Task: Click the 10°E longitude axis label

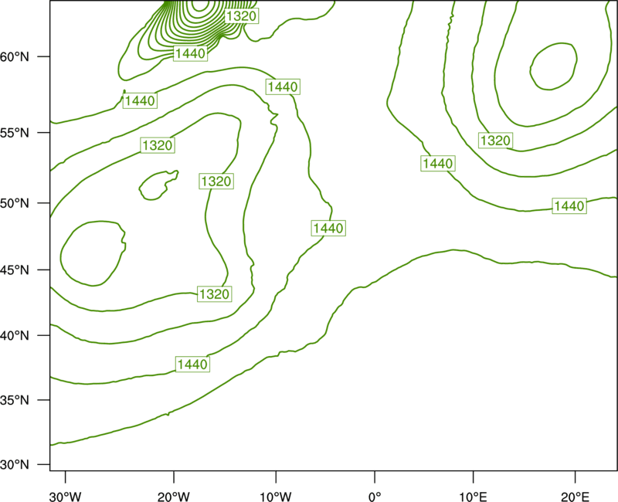Action: [474, 497]
